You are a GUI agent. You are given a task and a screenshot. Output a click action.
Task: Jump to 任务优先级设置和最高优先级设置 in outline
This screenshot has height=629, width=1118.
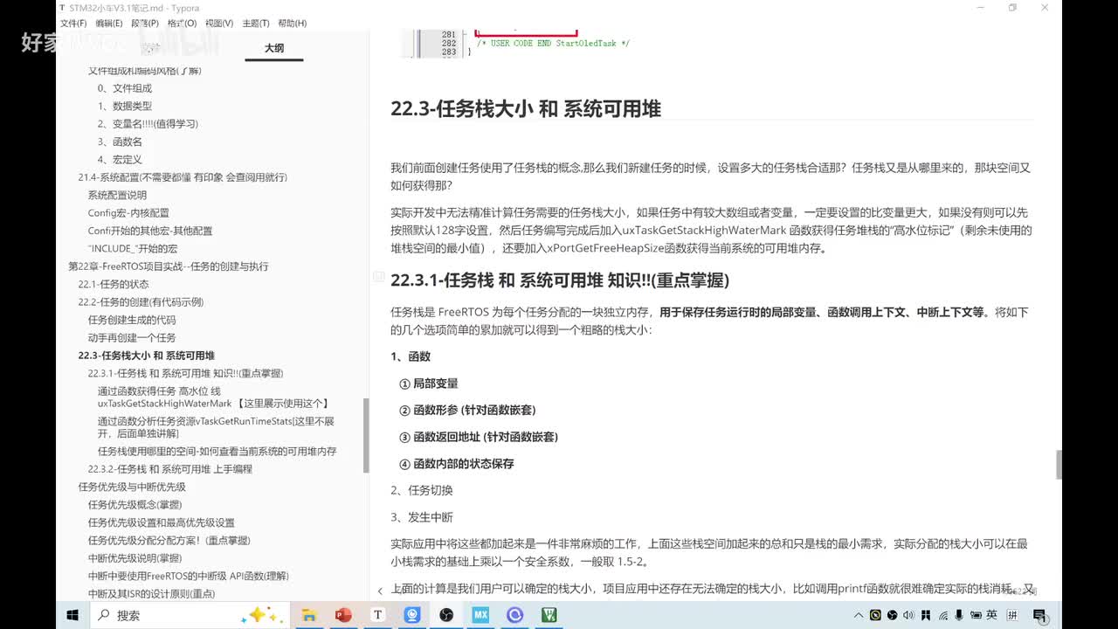(161, 522)
